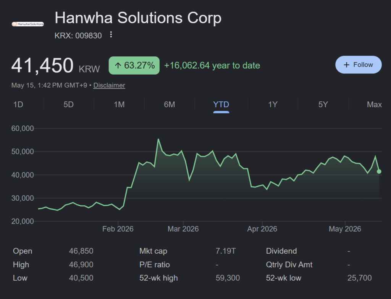
Task: Open the Disclaimer link
Action: [x=109, y=85]
